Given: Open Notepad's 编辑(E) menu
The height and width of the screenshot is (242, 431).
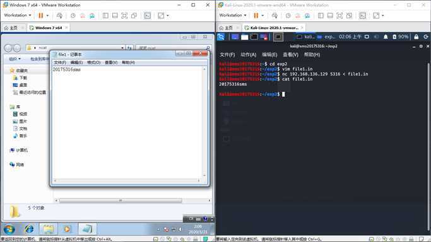Looking at the screenshot, I should point(76,62).
